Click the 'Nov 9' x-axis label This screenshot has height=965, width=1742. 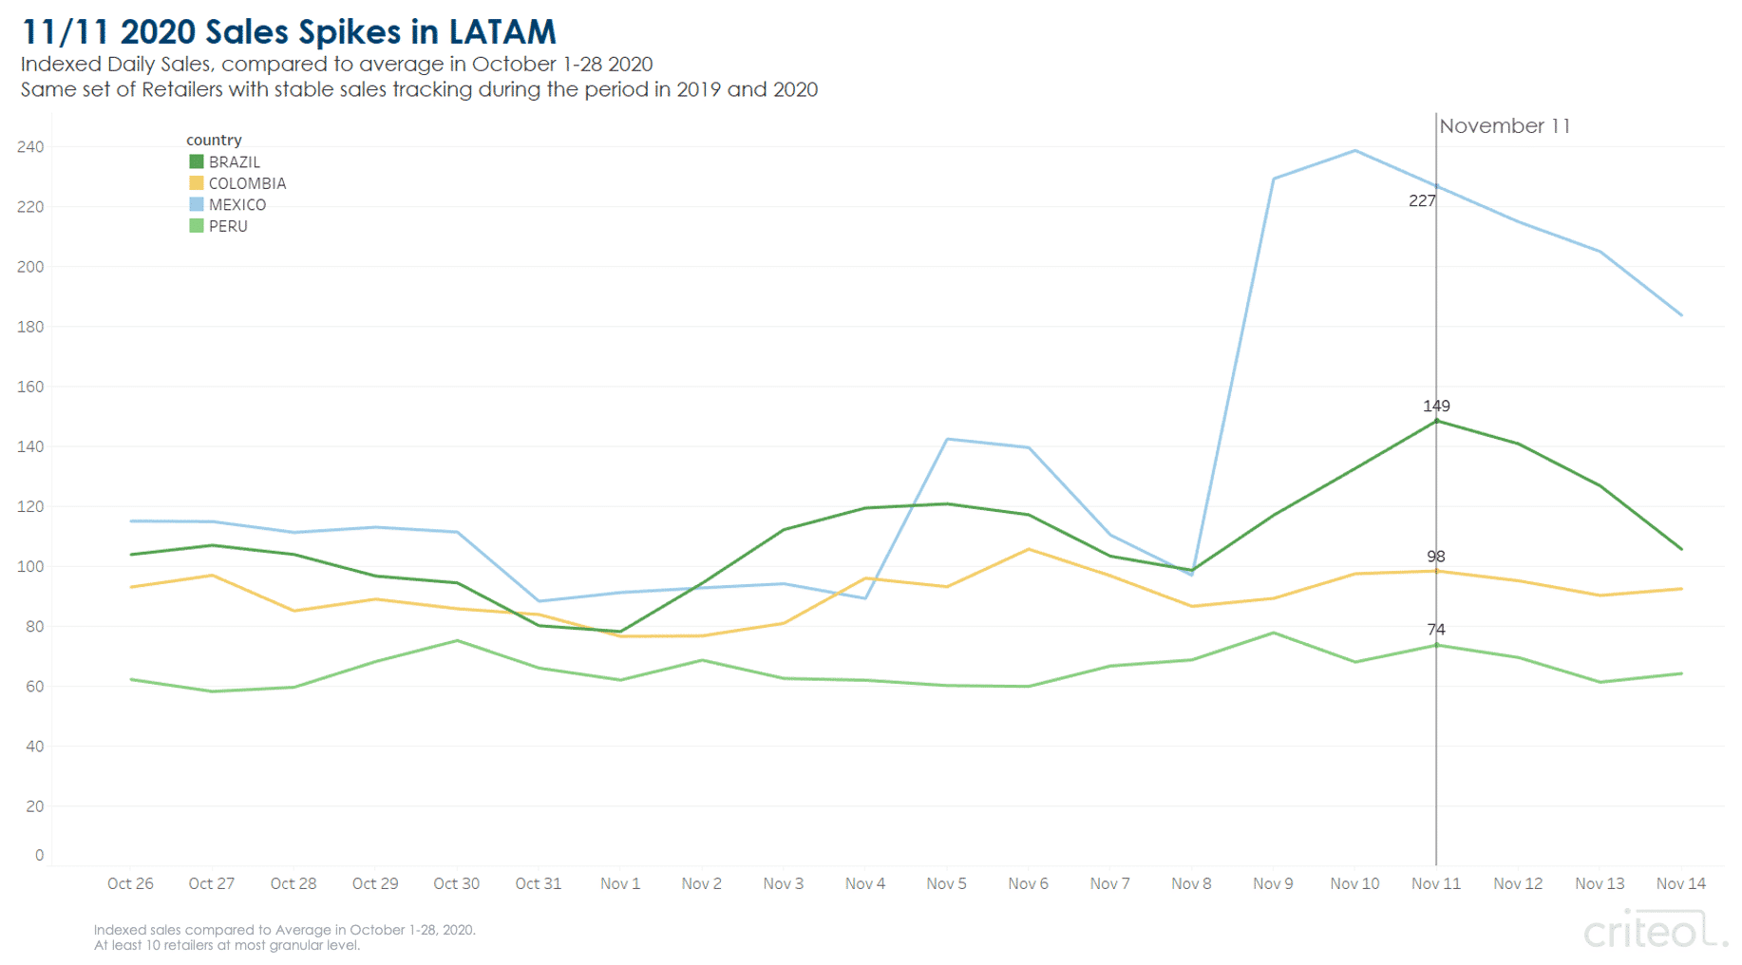click(x=1273, y=883)
